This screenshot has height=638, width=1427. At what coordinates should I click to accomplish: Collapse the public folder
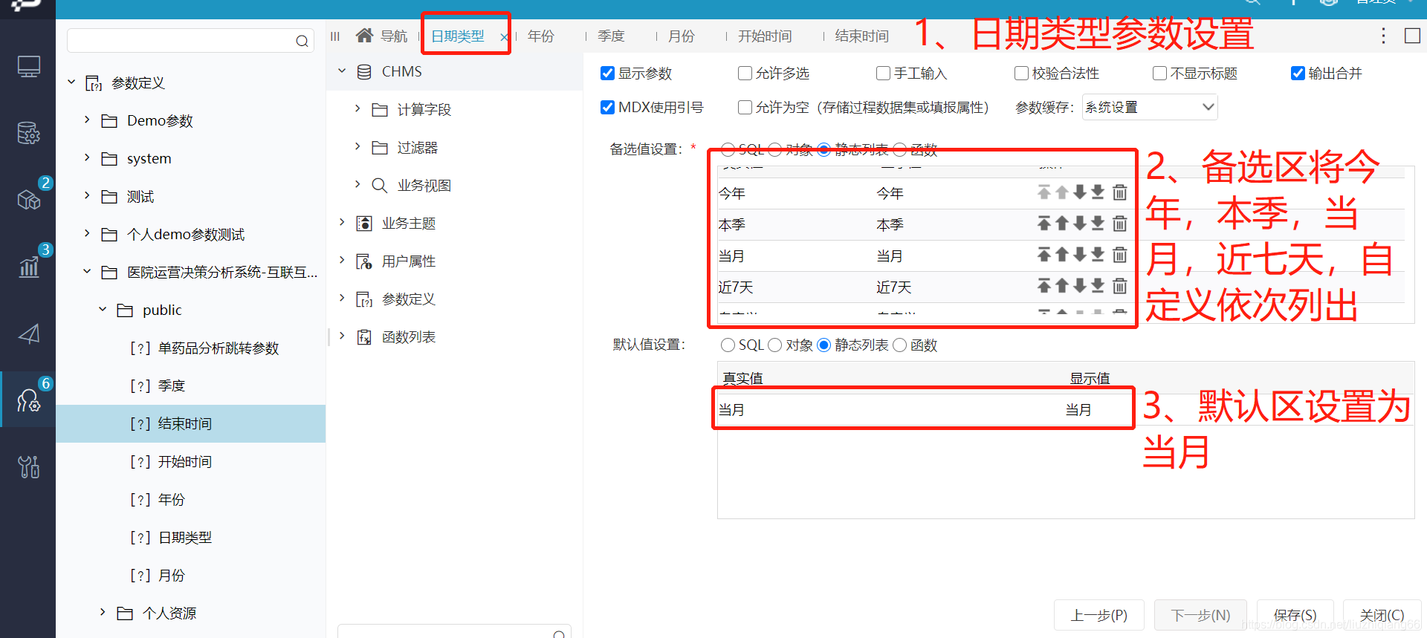tap(103, 309)
